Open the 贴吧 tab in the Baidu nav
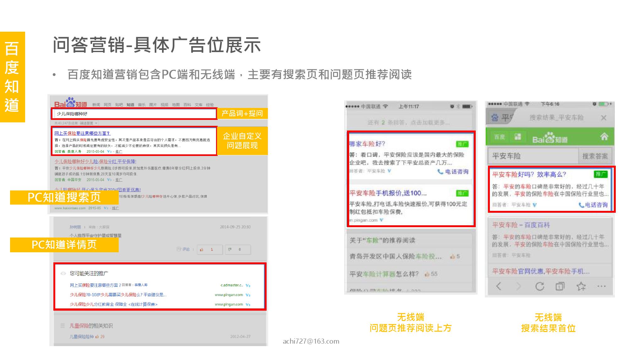The height and width of the screenshot is (353, 628). coord(119,105)
